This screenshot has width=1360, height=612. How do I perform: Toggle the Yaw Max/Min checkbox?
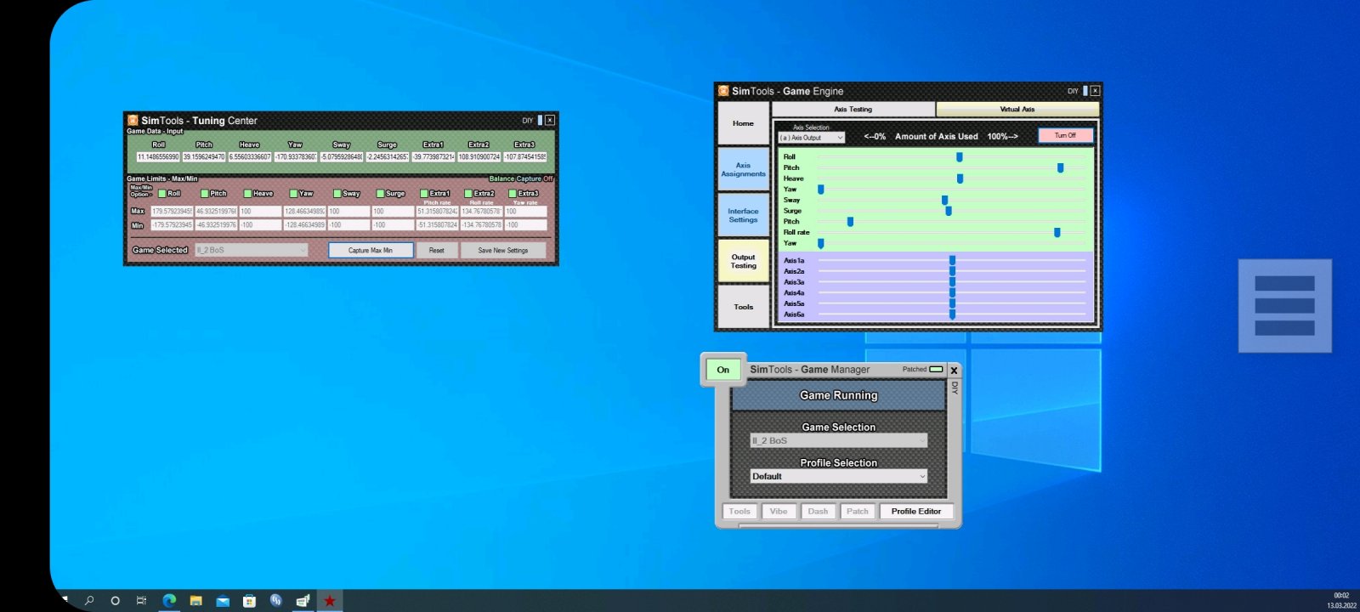tap(293, 193)
